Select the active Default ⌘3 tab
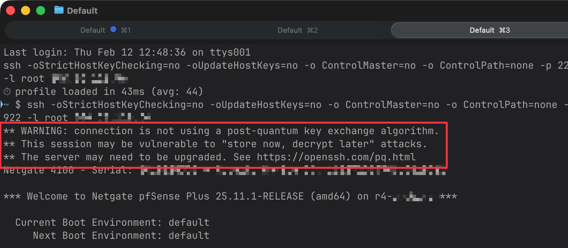Screen dimensions: 568x248 489,30
